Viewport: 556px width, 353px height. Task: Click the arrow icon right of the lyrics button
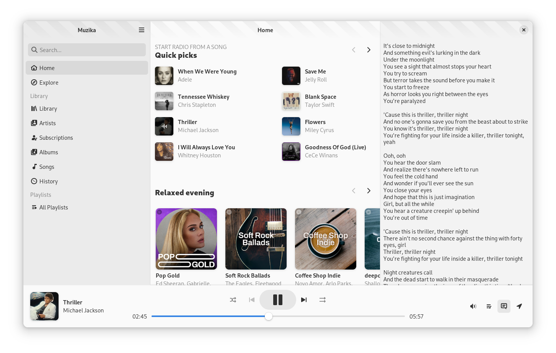point(519,306)
